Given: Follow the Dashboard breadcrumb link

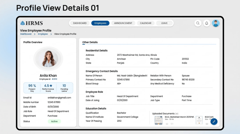Looking at the screenshot, I should [26, 34].
